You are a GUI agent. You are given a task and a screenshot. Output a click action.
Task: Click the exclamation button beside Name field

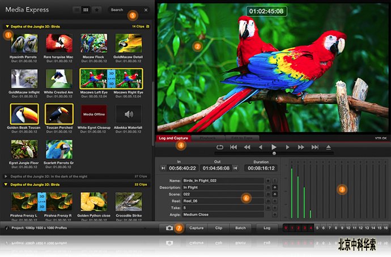coord(274,181)
